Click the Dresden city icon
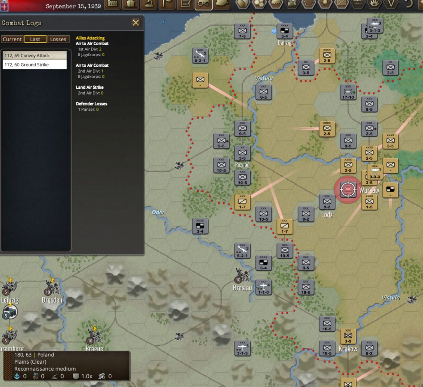Image resolution: width=423 pixels, height=387 pixels. [52, 286]
